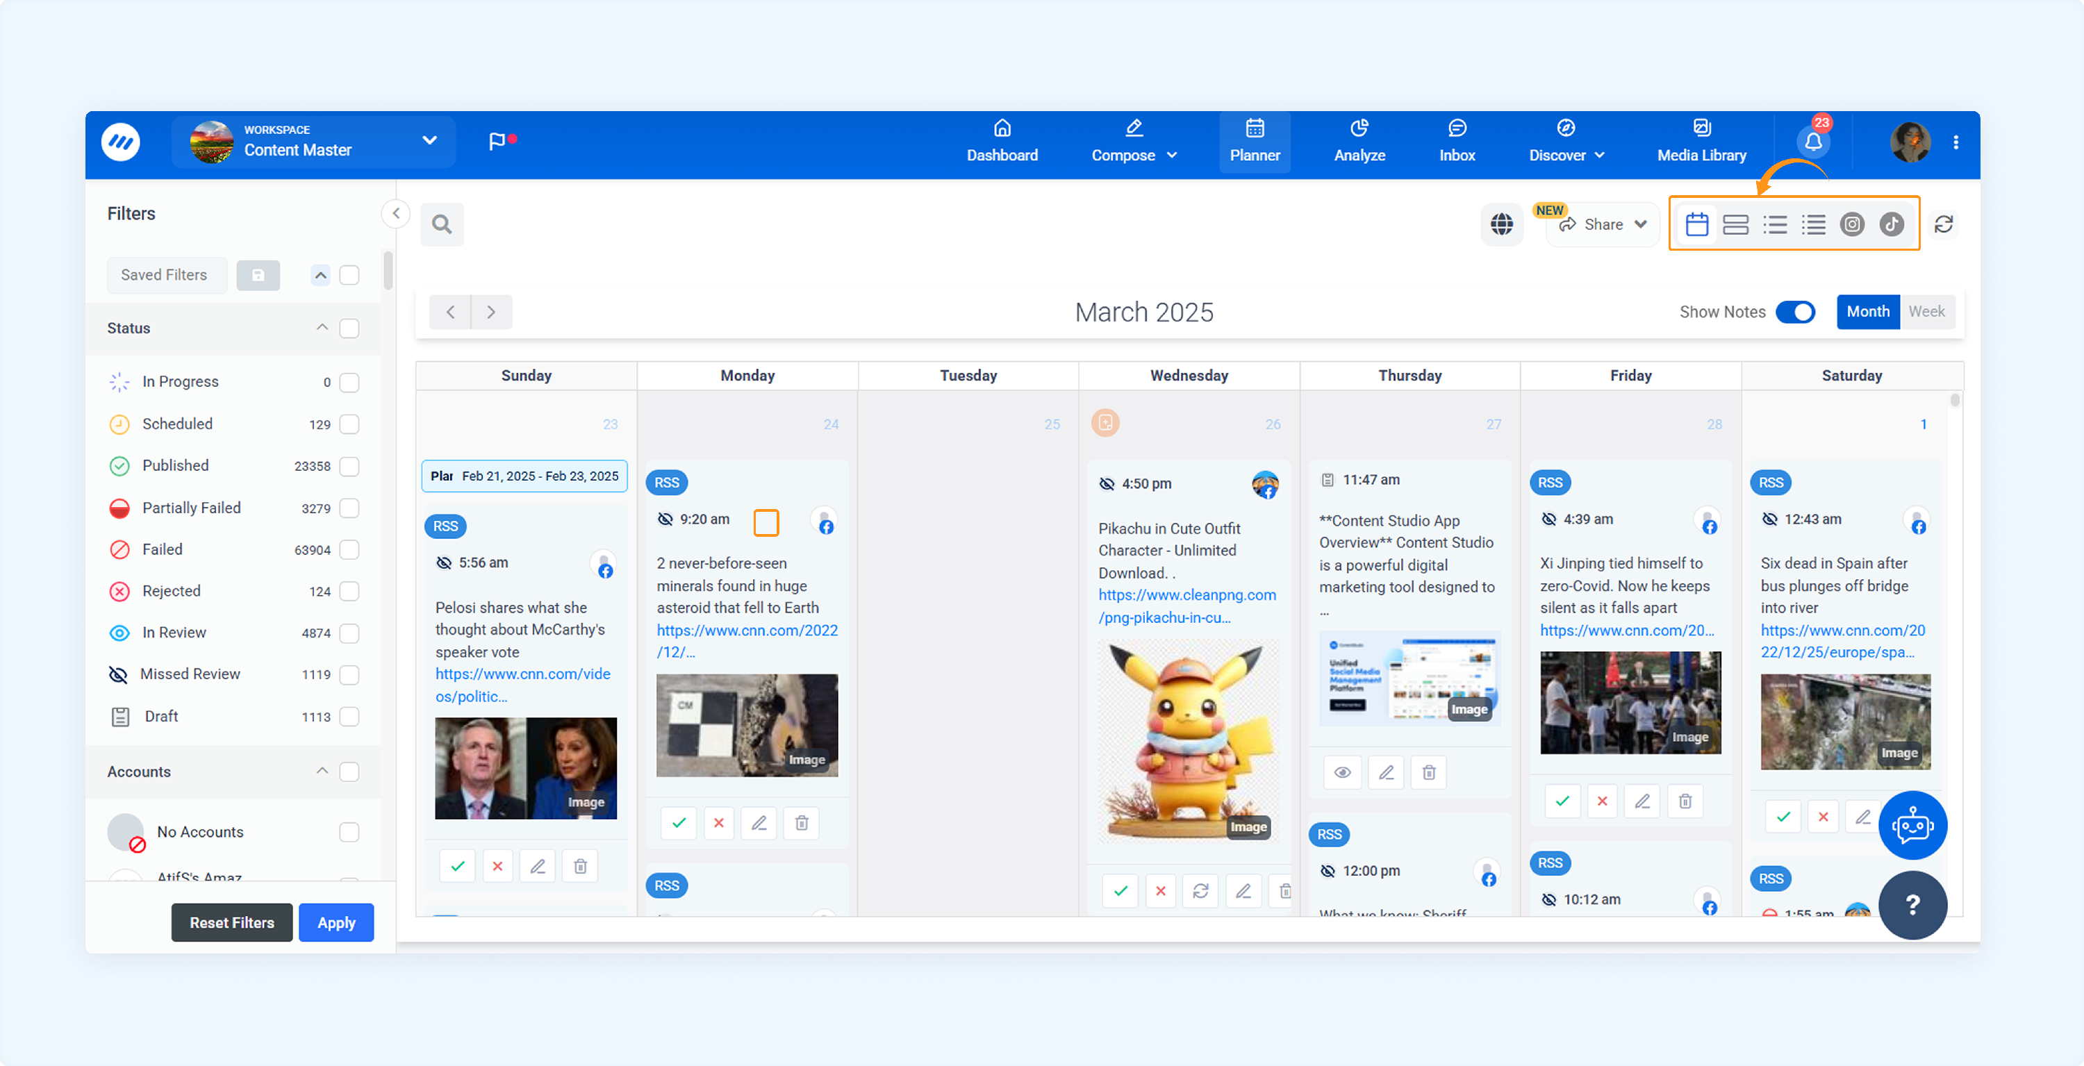
Task: Click the orange label square on Monday post
Action: pyautogui.click(x=766, y=522)
